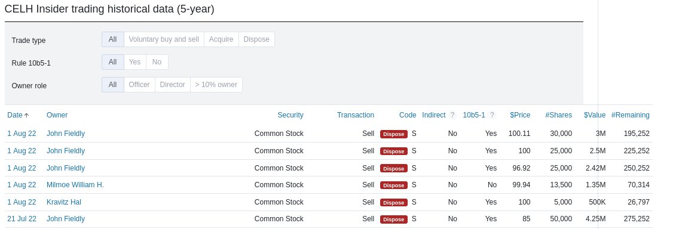Click the Date column ascending sort arrow

pyautogui.click(x=27, y=115)
